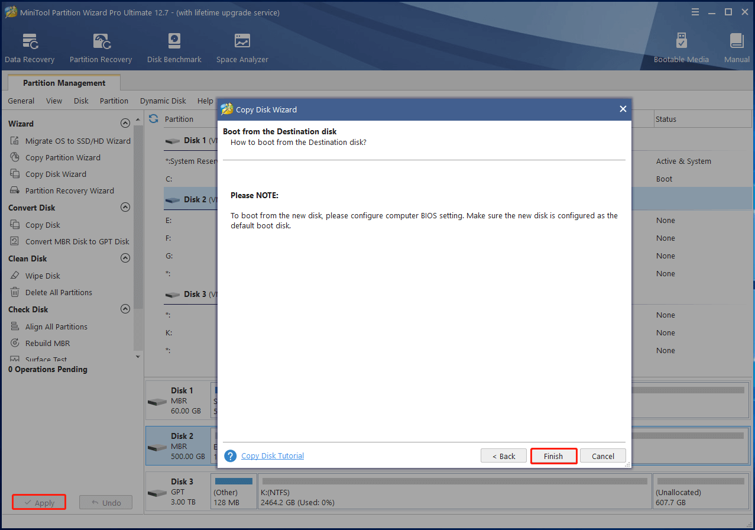Open the Disk menu
This screenshot has height=530, width=755.
pyautogui.click(x=81, y=101)
